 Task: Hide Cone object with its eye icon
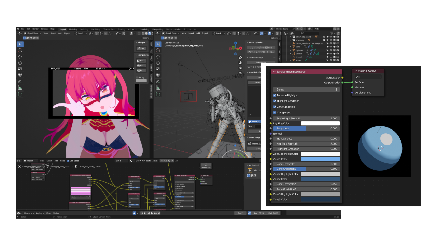click(x=331, y=47)
